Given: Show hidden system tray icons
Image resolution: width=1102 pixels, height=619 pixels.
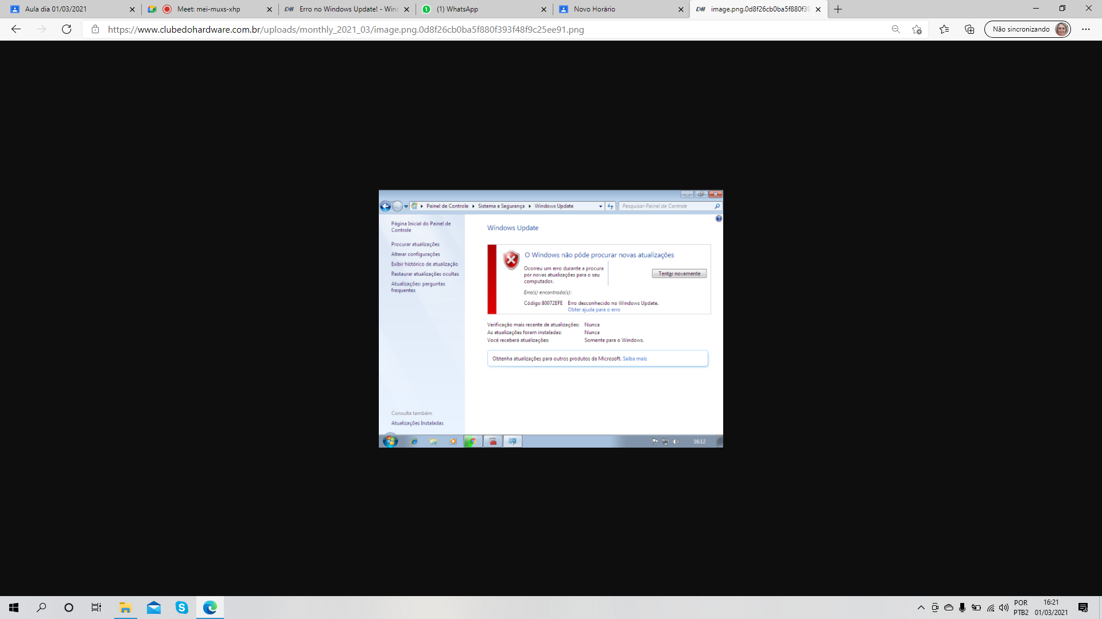Looking at the screenshot, I should (x=921, y=608).
